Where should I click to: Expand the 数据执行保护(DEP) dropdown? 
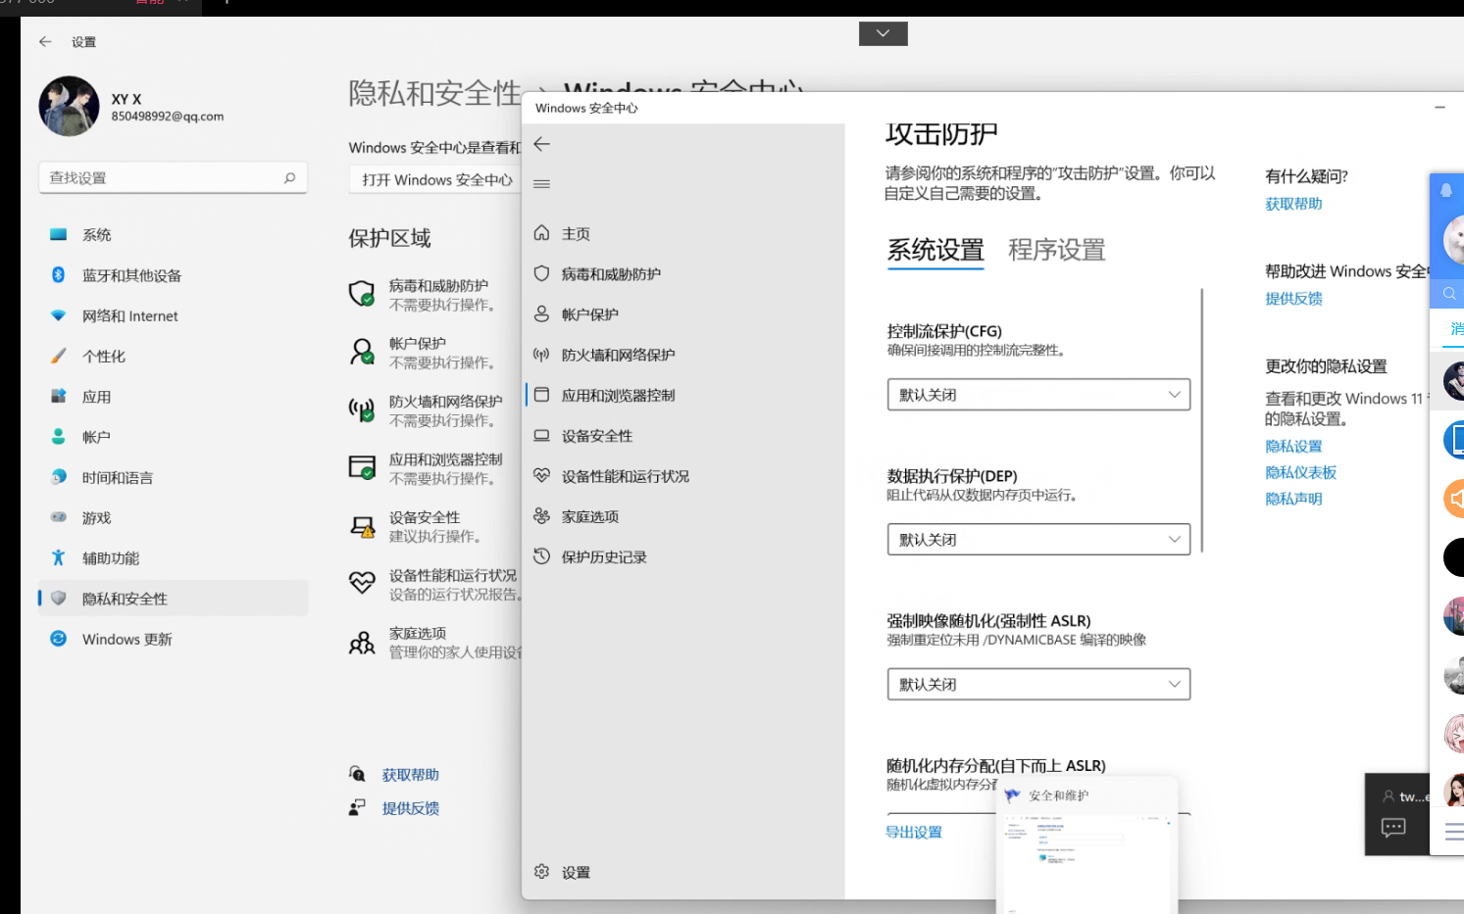(1038, 540)
